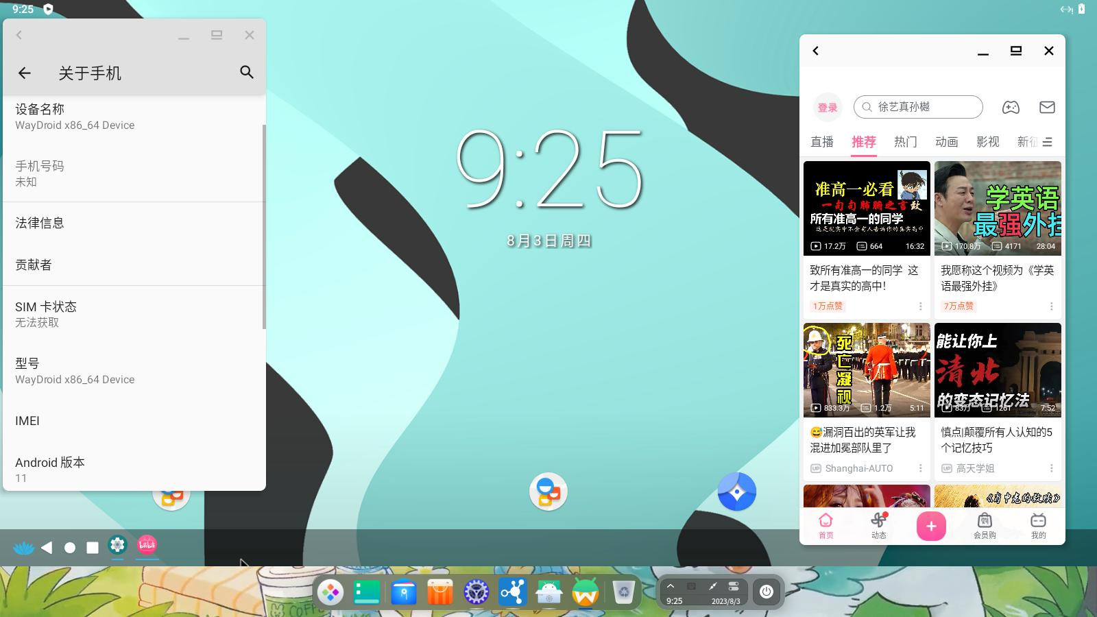This screenshot has height=617, width=1097.
Task: Tap the Android recents square button
Action: coord(93,547)
